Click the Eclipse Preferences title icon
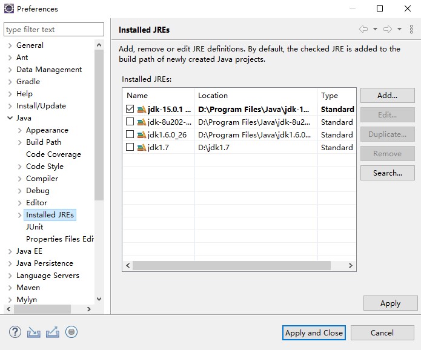Image resolution: width=421 pixels, height=350 pixels. coord(9,8)
